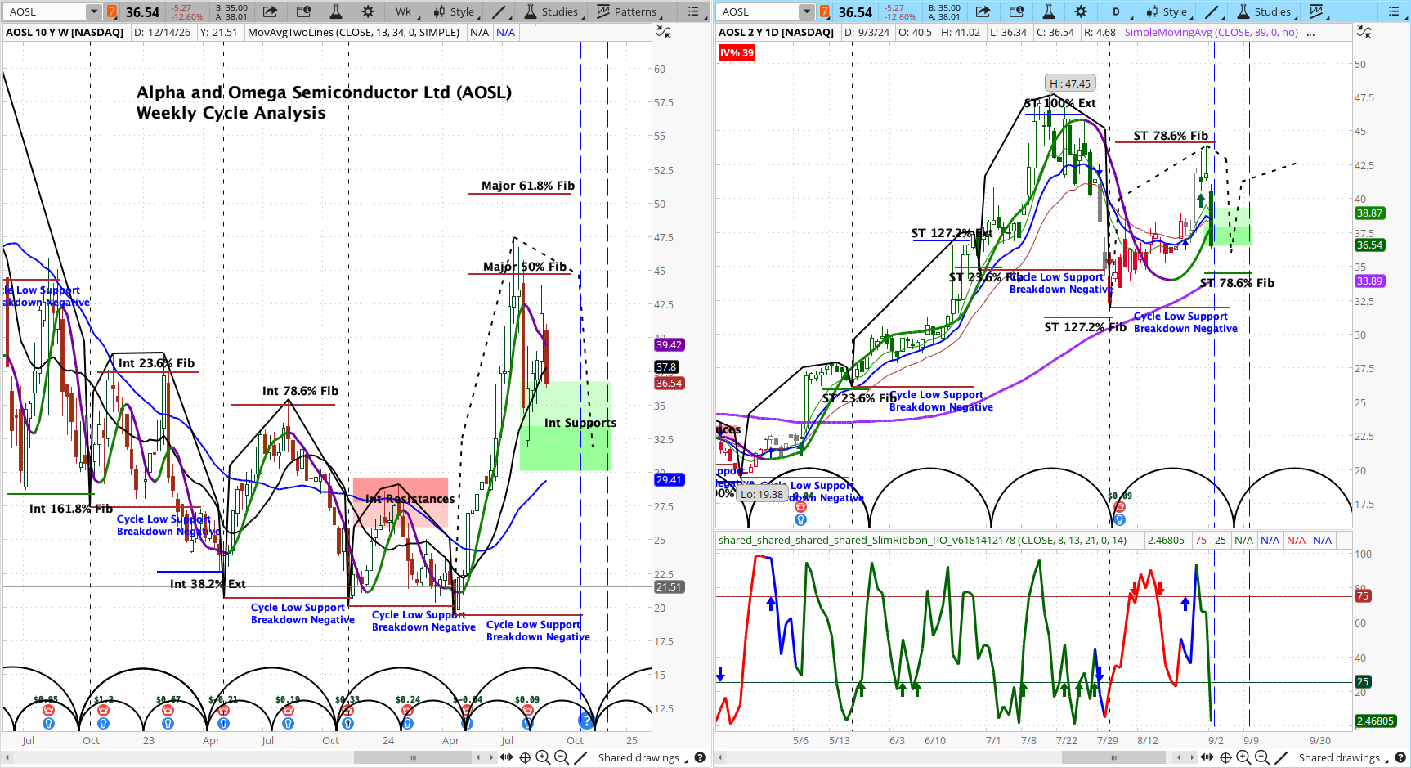Open drawing tools line icon on right chart
The width and height of the screenshot is (1411, 768).
click(x=1212, y=11)
